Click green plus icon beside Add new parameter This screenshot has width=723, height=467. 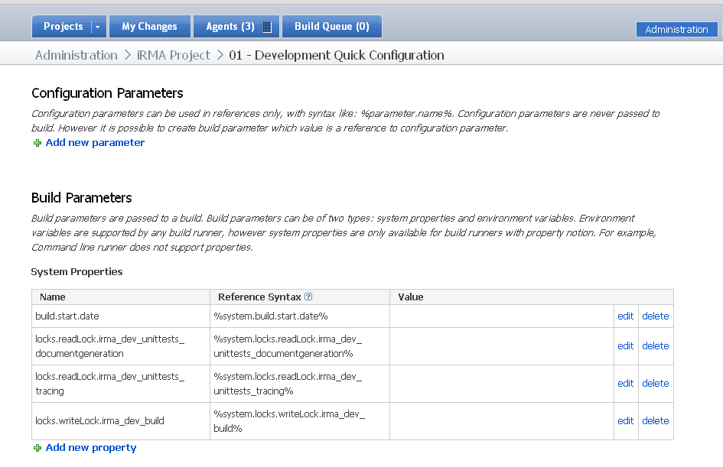(x=37, y=143)
